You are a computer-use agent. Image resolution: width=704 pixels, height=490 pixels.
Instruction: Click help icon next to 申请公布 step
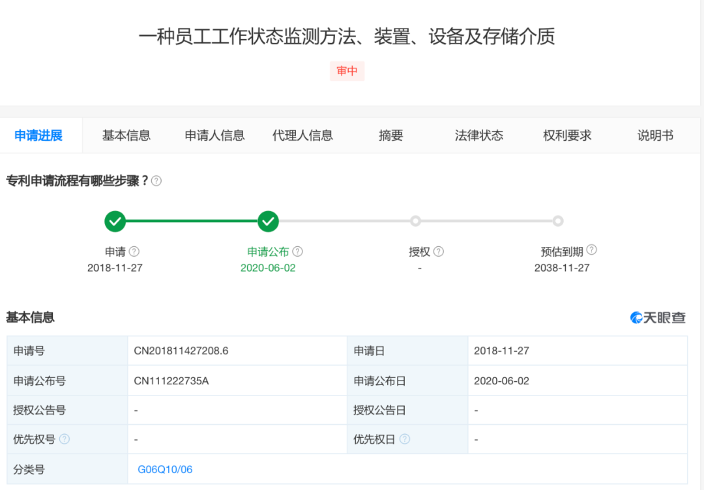297,252
